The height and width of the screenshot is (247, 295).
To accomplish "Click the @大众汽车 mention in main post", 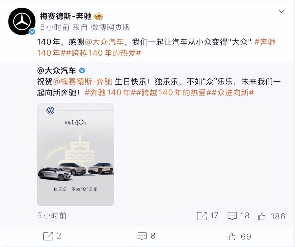I will [x=104, y=42].
